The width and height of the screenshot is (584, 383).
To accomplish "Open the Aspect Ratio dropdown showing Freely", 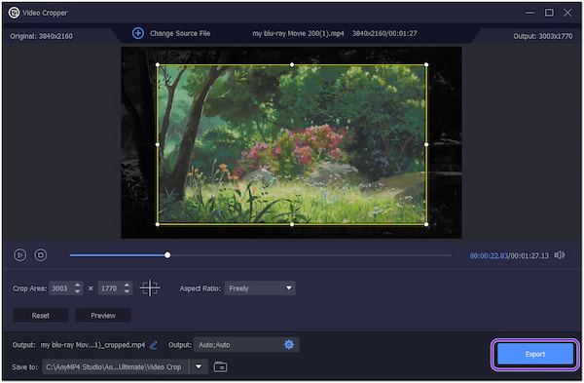I will tap(260, 288).
